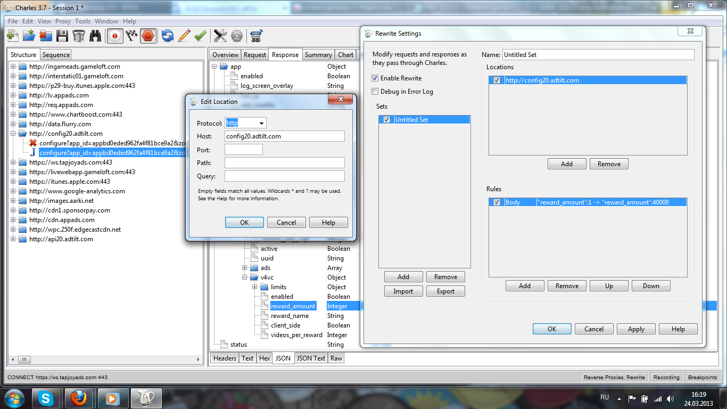Switch to the Request tab

pos(255,54)
